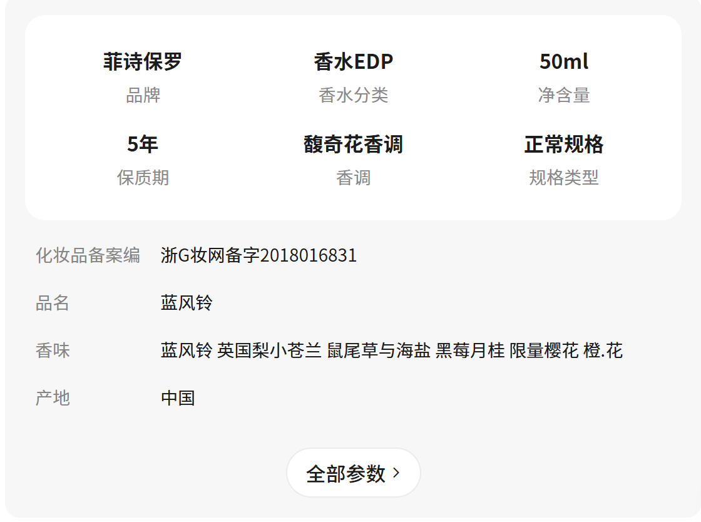
Task: Click the 品名 label
Action: (x=53, y=303)
